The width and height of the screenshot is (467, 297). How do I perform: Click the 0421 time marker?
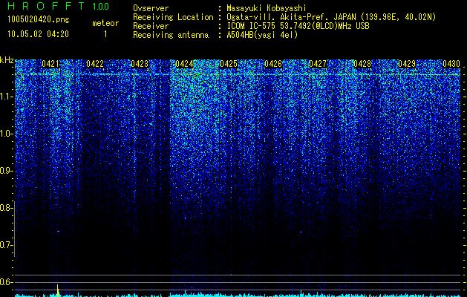50,64
